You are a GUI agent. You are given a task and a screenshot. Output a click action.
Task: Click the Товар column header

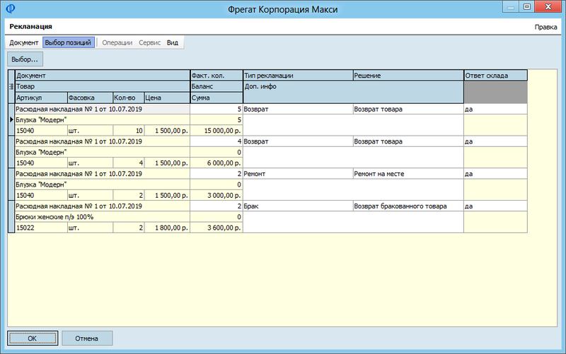click(x=102, y=86)
